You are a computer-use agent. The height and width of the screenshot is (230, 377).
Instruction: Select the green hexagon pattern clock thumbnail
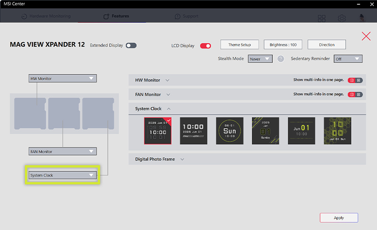click(x=338, y=131)
